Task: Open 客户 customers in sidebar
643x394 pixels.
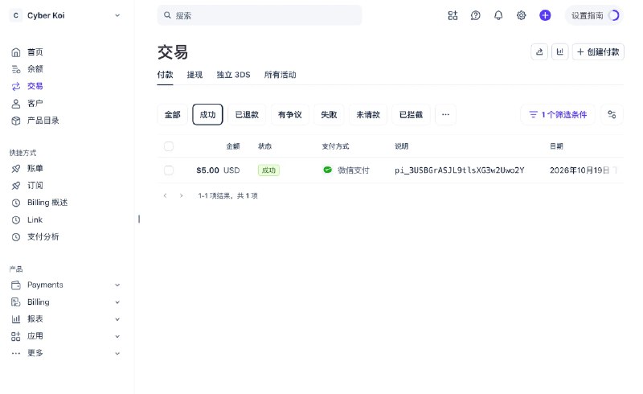Action: (x=35, y=104)
